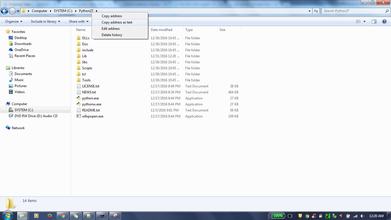Click the magnifier search icon

point(387,11)
